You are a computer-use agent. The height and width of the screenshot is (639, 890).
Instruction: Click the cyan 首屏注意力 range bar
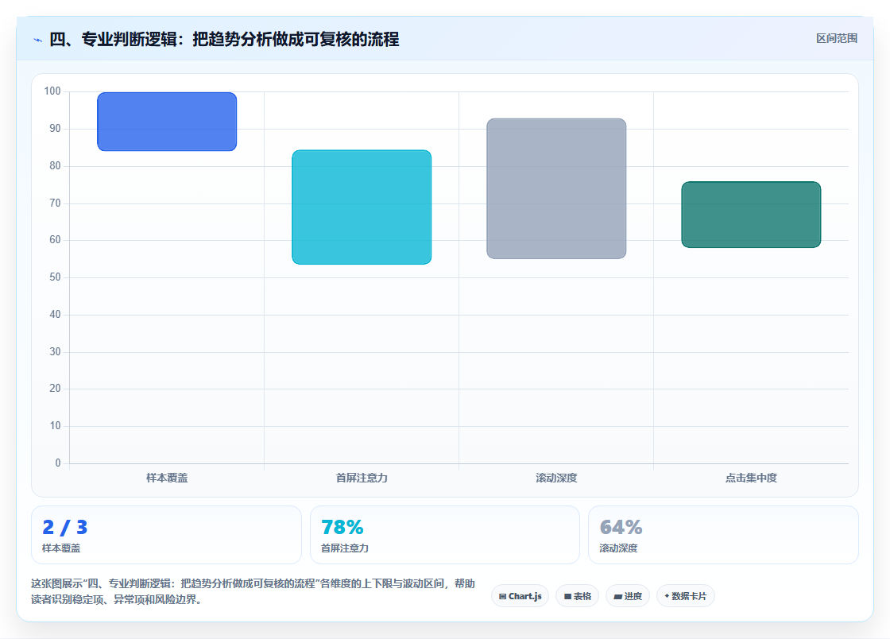point(362,207)
